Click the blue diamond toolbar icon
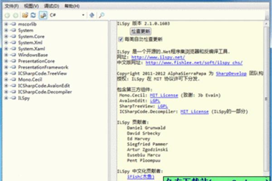272x181 pixels. tap(92, 15)
